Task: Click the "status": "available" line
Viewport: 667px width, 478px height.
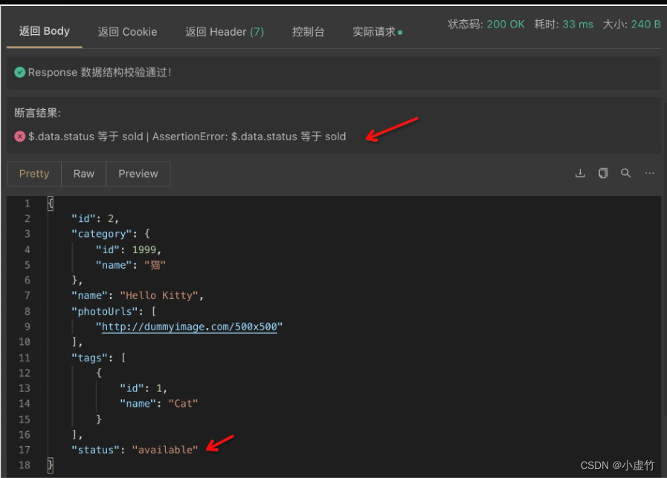Action: pos(135,450)
